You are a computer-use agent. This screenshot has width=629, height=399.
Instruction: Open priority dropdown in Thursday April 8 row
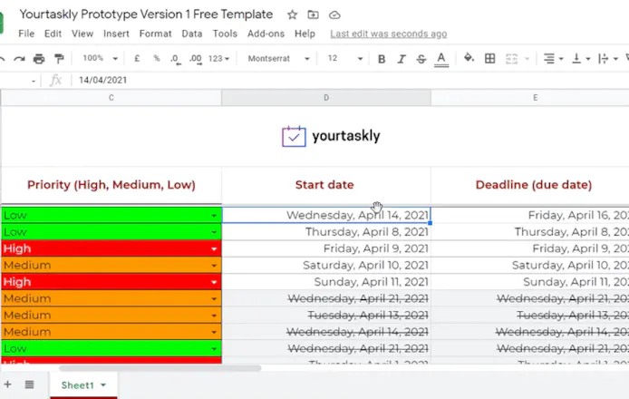(214, 232)
